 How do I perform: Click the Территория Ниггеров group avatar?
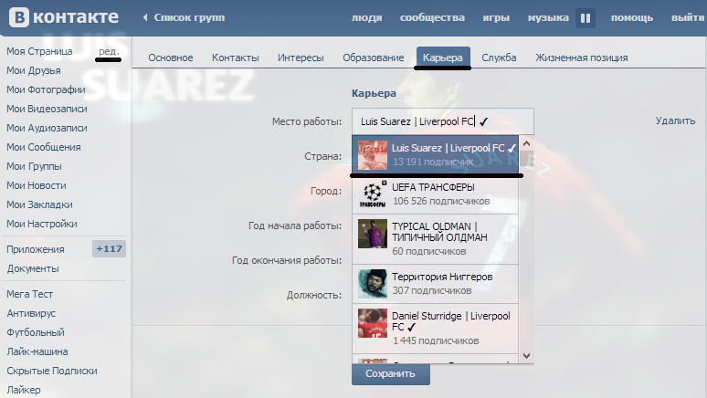373,284
